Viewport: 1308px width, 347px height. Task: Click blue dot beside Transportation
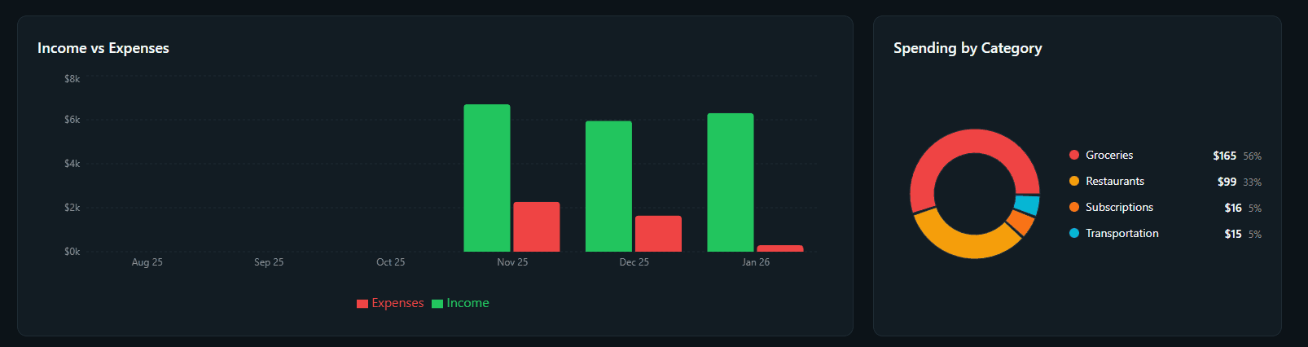(1074, 233)
